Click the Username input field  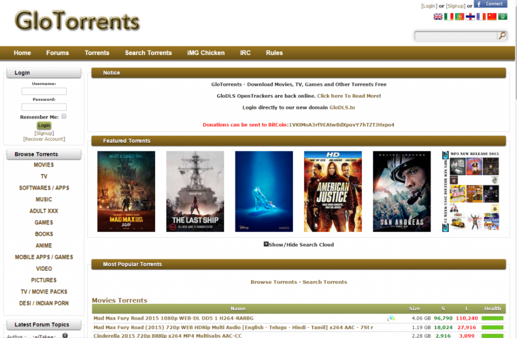(x=44, y=91)
